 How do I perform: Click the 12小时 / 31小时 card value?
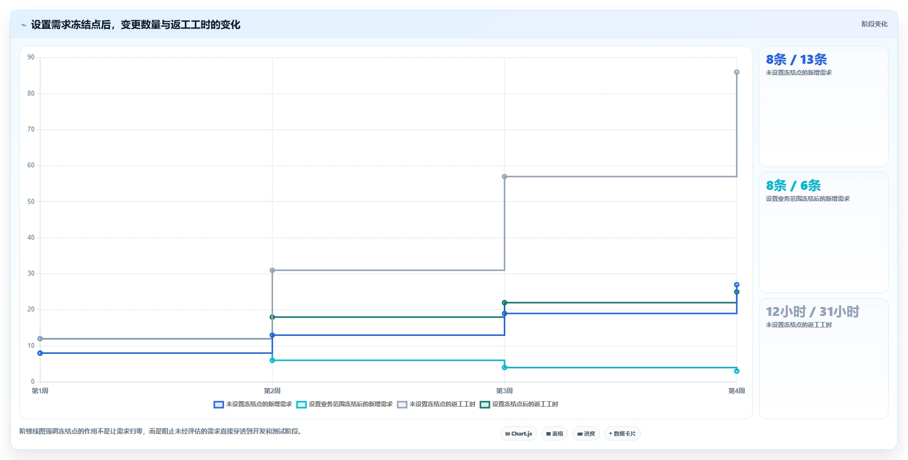[x=812, y=312]
